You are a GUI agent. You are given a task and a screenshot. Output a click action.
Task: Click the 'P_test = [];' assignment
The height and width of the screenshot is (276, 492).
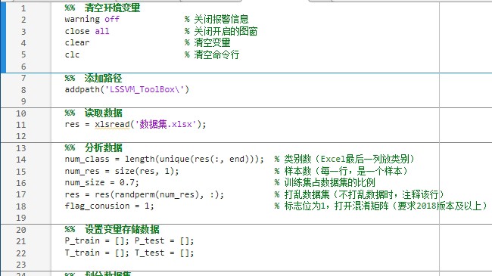(164, 241)
